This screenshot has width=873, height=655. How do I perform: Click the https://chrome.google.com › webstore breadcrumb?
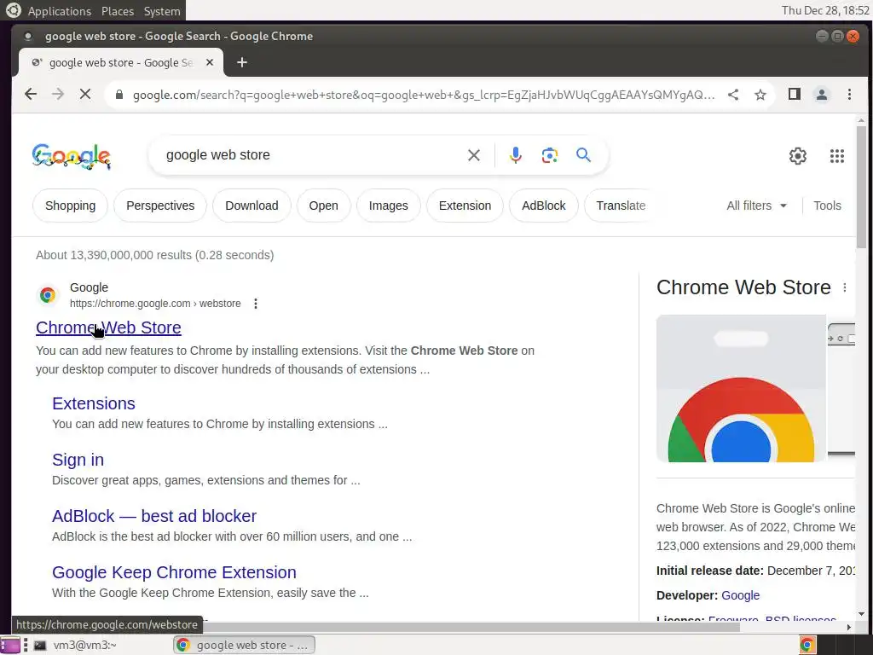point(155,304)
